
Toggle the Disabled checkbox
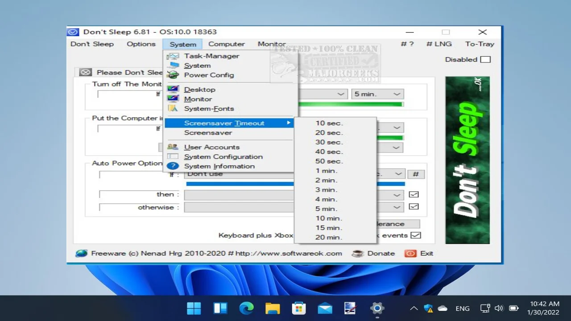point(485,59)
